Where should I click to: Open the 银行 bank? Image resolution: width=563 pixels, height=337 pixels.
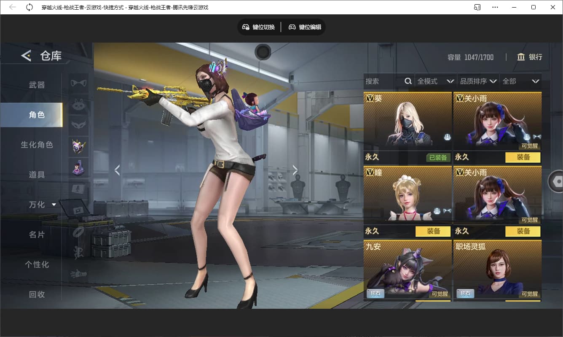(x=530, y=57)
